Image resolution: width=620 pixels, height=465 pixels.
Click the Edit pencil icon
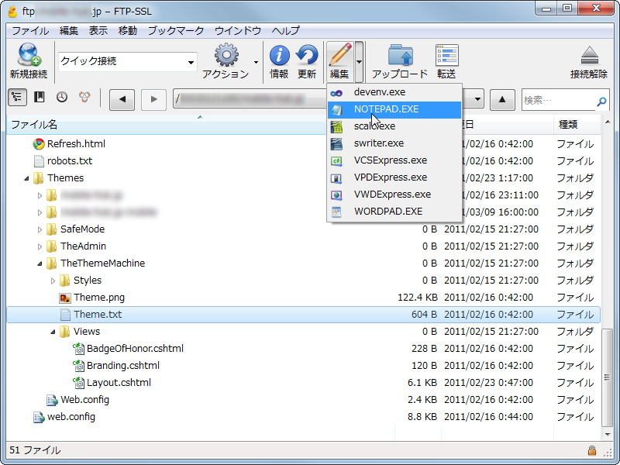click(x=340, y=54)
